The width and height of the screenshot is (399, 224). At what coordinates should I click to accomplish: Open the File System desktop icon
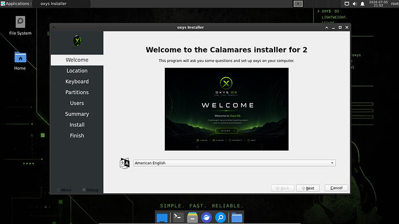(x=20, y=25)
